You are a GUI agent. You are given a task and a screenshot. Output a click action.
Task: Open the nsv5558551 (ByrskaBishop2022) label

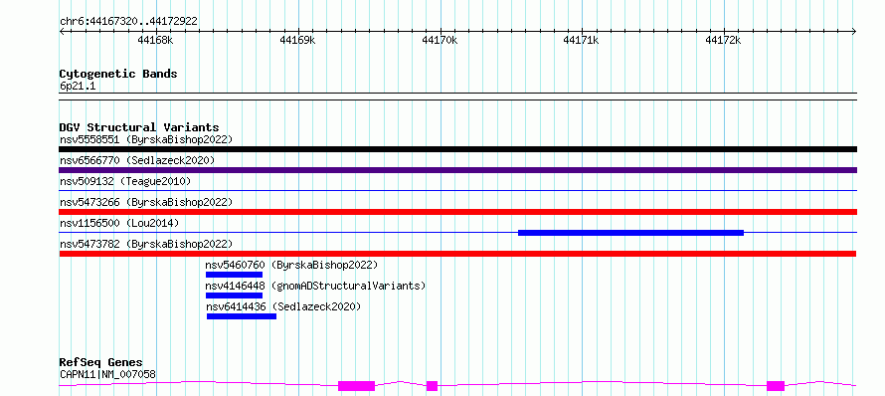click(146, 139)
